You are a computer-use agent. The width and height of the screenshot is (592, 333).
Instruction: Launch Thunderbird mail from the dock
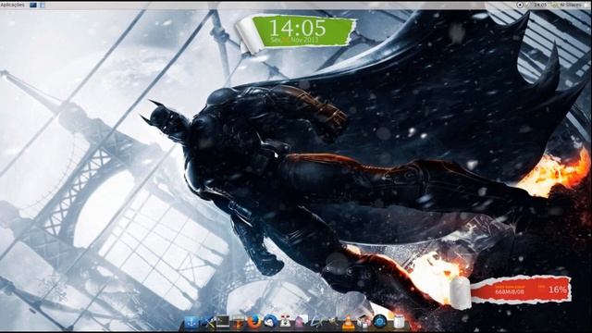270,322
